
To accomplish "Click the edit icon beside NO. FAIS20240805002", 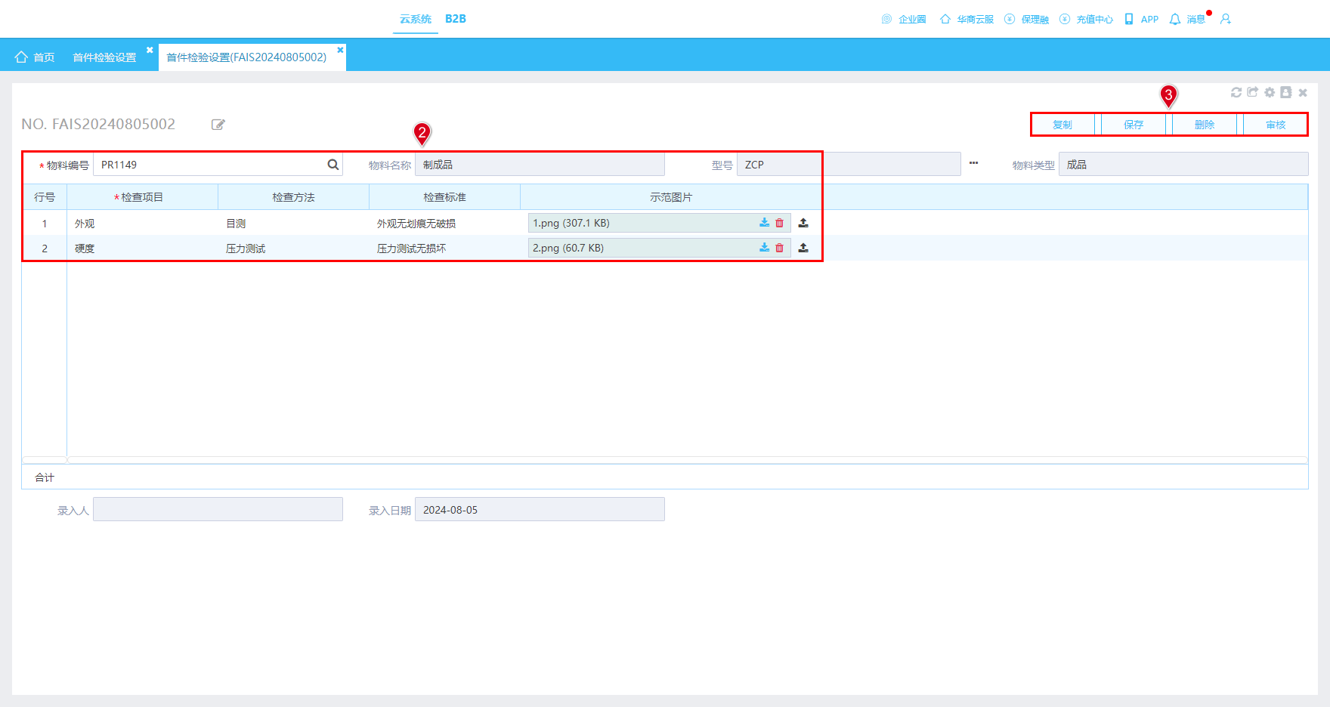I will [218, 125].
